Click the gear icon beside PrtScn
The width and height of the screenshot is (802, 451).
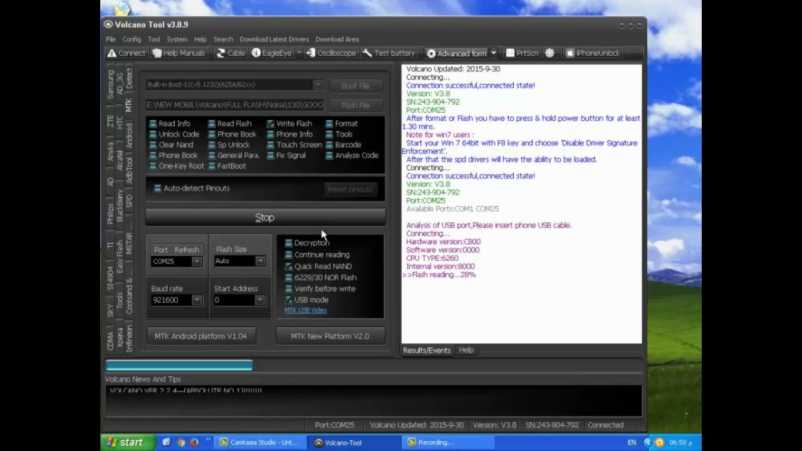tap(549, 53)
